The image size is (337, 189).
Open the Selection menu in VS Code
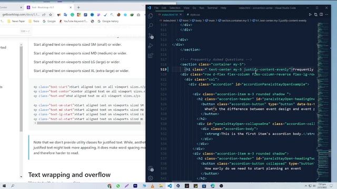point(175,8)
